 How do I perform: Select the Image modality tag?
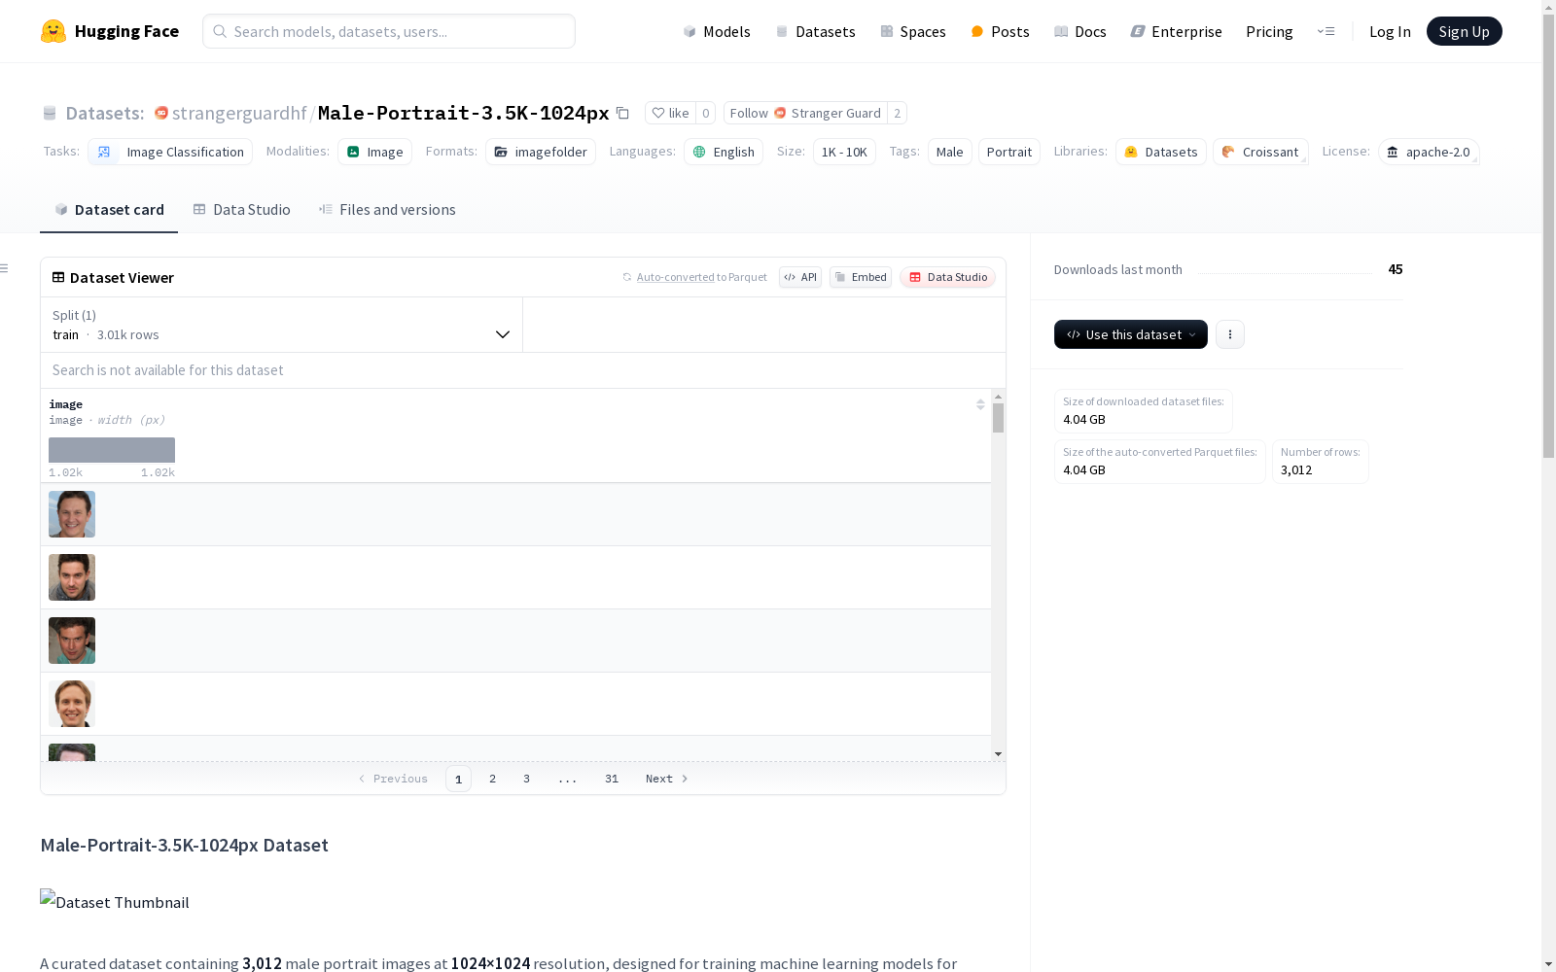tap(374, 152)
